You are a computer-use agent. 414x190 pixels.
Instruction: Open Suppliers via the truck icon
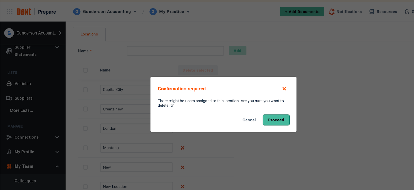point(9,98)
